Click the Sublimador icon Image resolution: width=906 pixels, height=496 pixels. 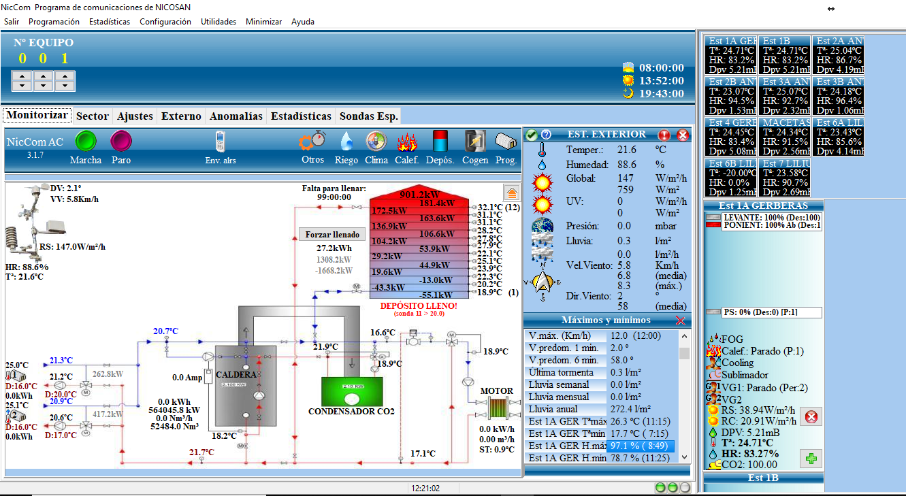tap(714, 375)
